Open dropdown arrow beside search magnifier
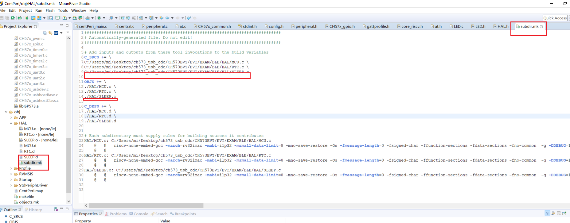This screenshot has height=223, width=570. (116, 18)
